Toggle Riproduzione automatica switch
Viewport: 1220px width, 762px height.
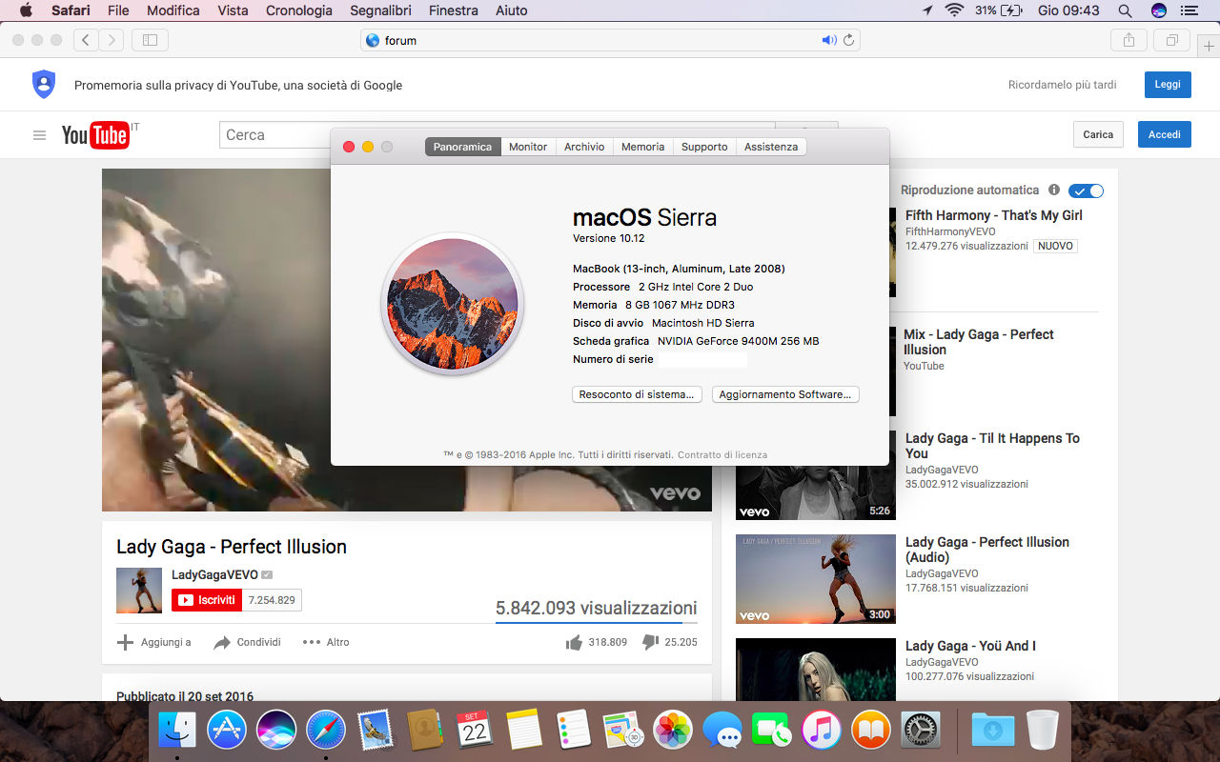[x=1086, y=190]
